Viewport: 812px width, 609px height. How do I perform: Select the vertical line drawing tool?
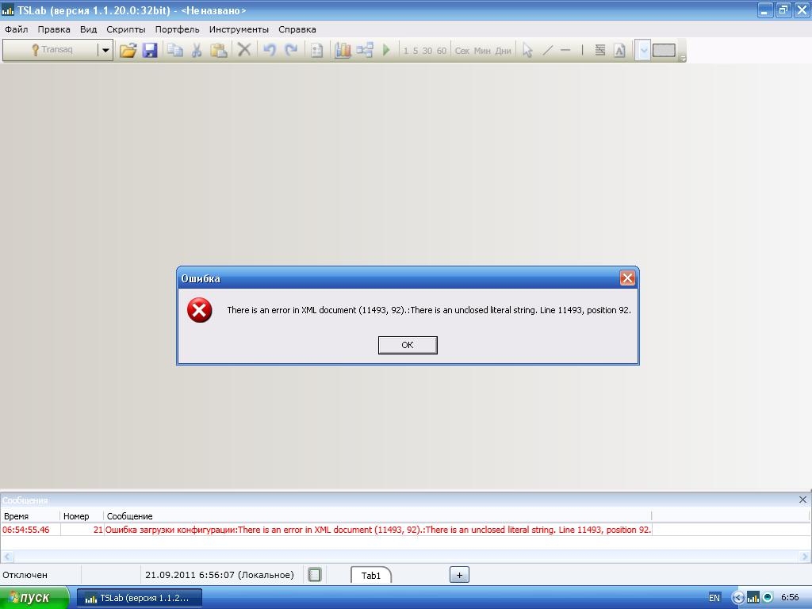[x=583, y=50]
